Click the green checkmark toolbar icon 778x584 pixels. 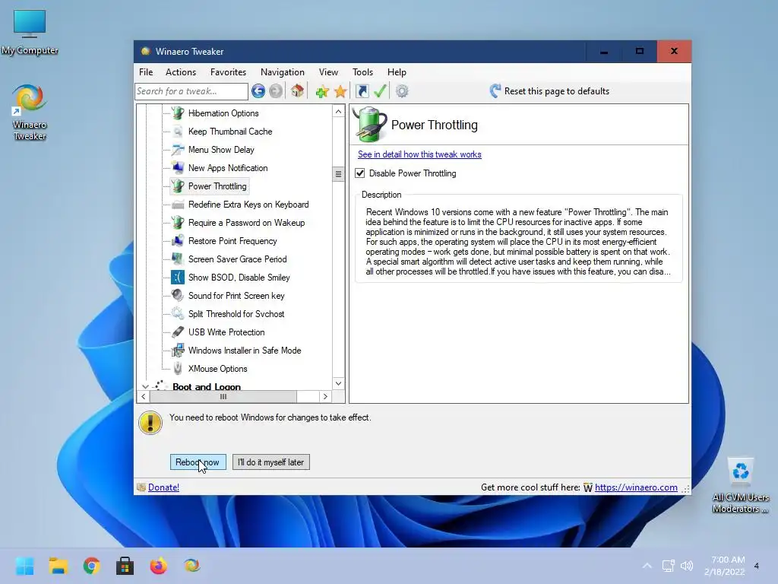pos(380,91)
